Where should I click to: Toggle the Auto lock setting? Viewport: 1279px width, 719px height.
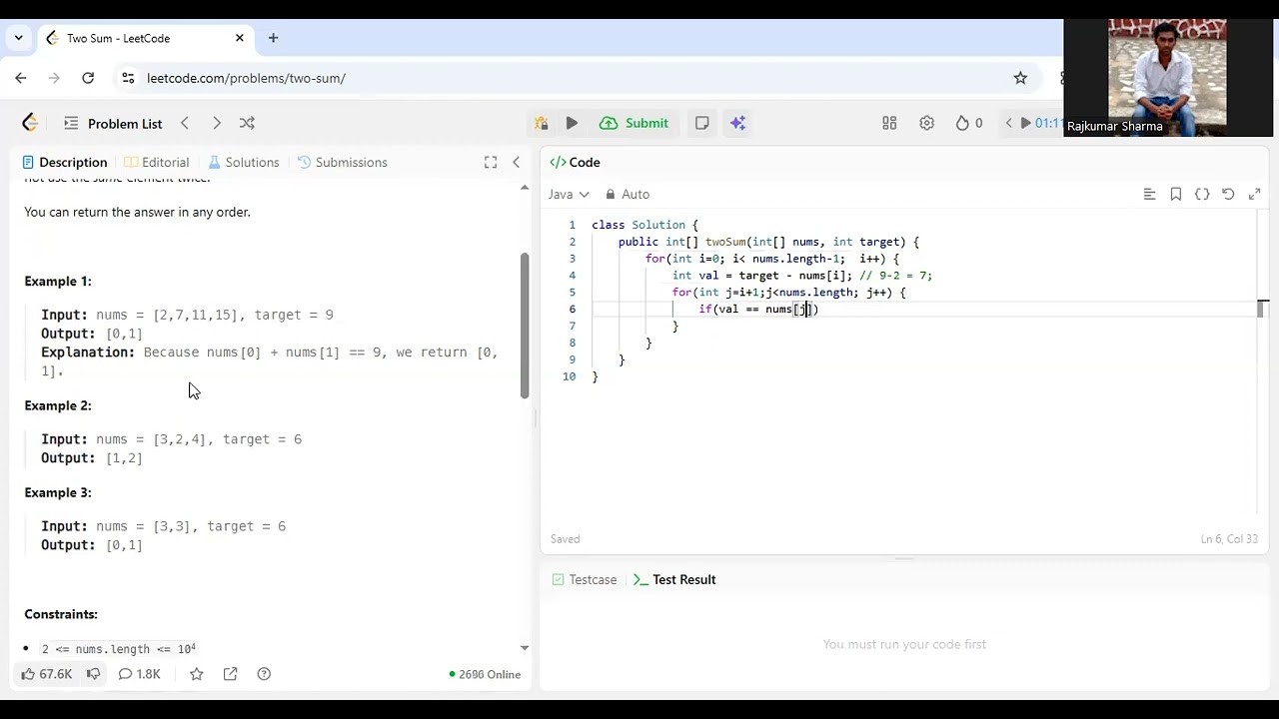(x=628, y=194)
